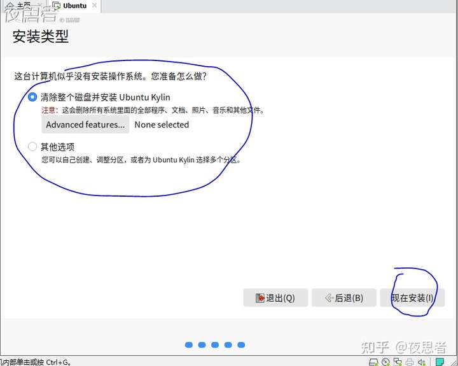
Task: Click the 现在安装(I) button
Action: [412, 298]
